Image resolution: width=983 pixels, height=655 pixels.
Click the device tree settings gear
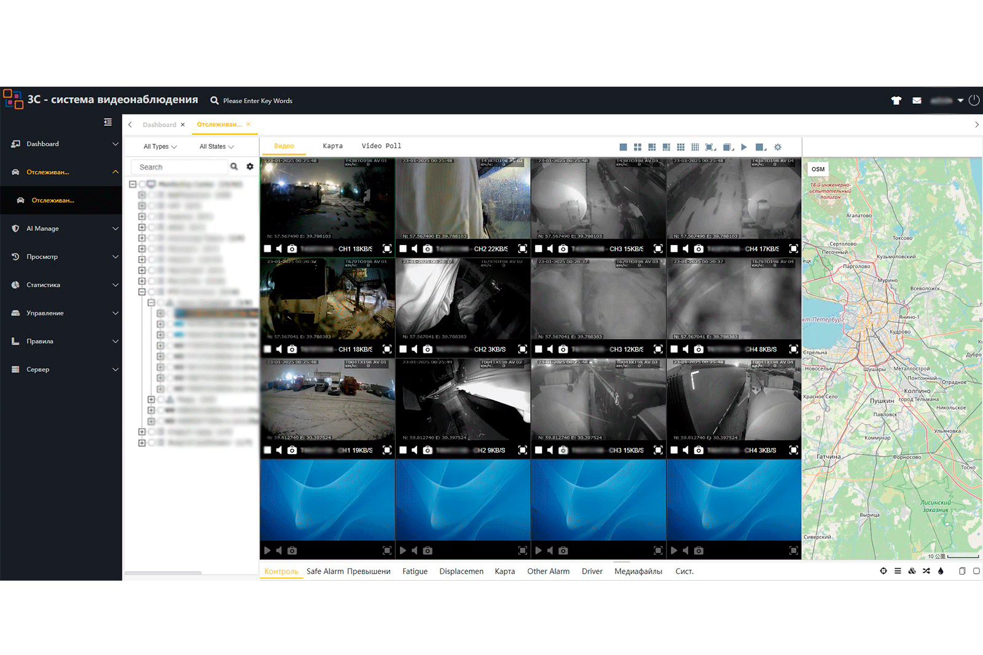[x=250, y=167]
